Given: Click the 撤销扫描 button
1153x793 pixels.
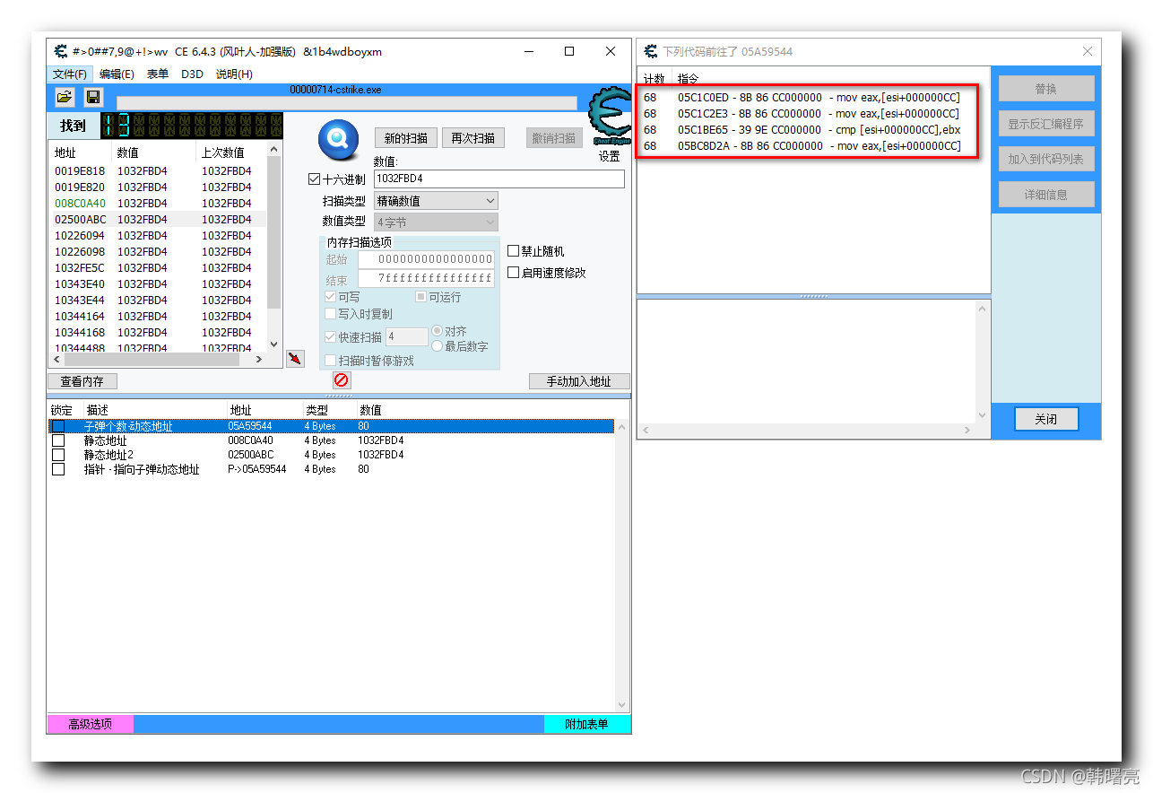Looking at the screenshot, I should 554,138.
